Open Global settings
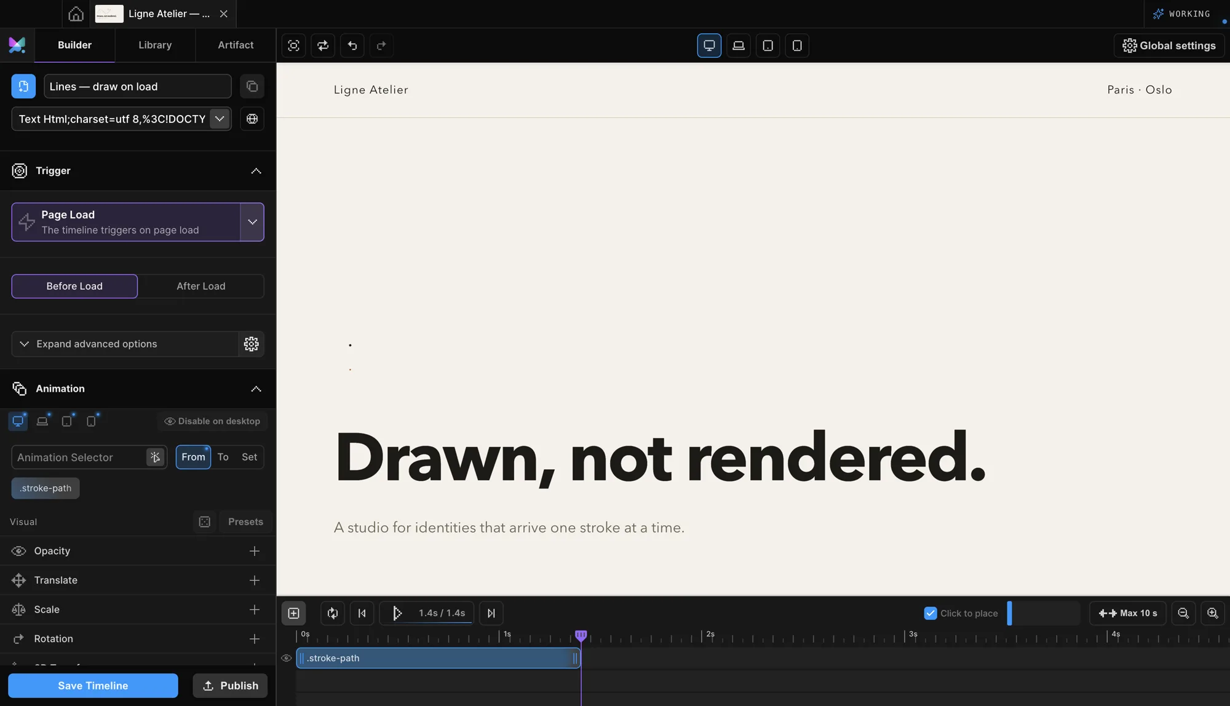This screenshot has height=706, width=1230. click(1169, 46)
